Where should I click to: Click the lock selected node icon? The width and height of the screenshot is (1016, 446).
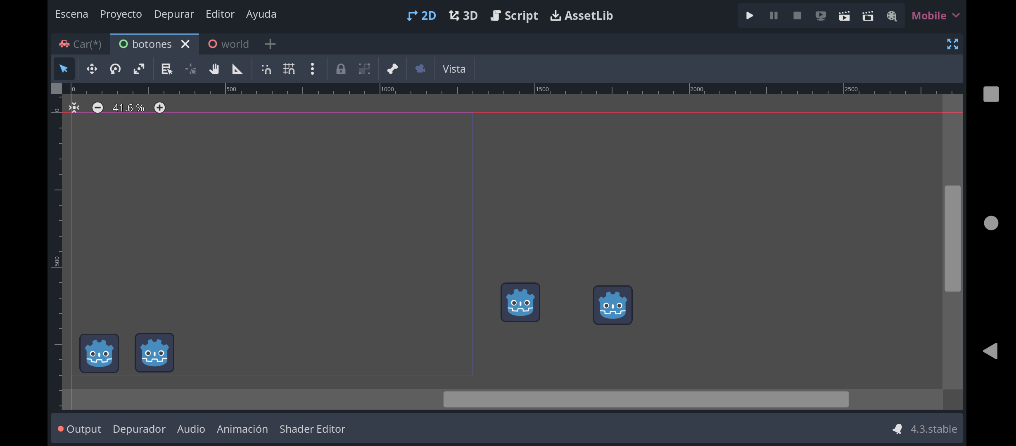[341, 69]
